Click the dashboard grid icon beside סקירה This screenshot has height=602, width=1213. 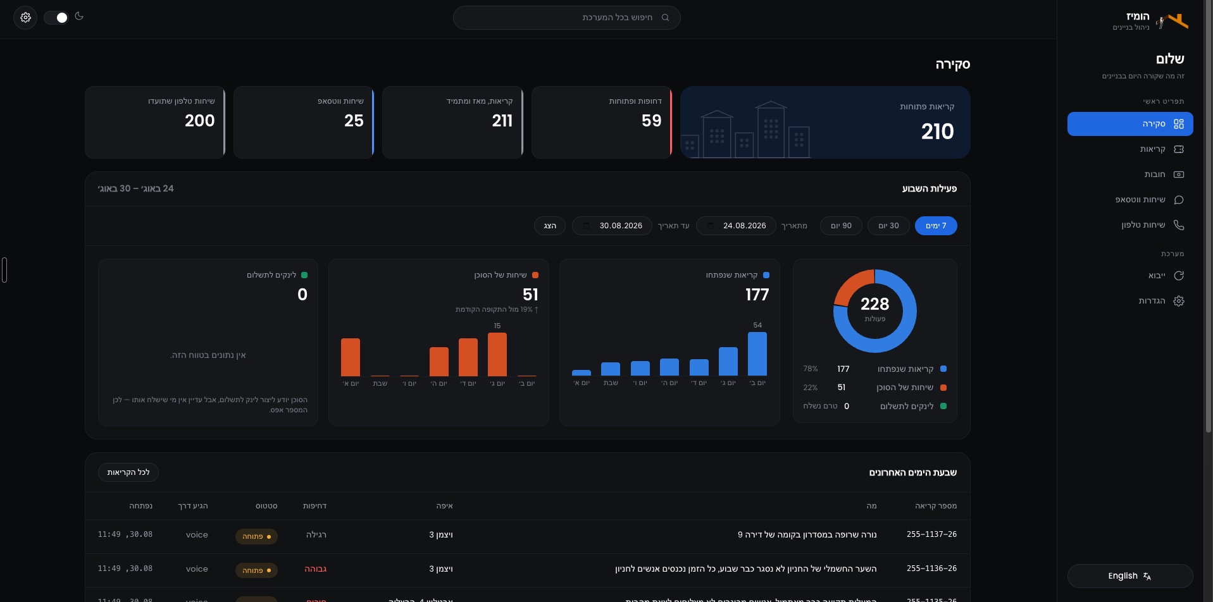[1178, 124]
